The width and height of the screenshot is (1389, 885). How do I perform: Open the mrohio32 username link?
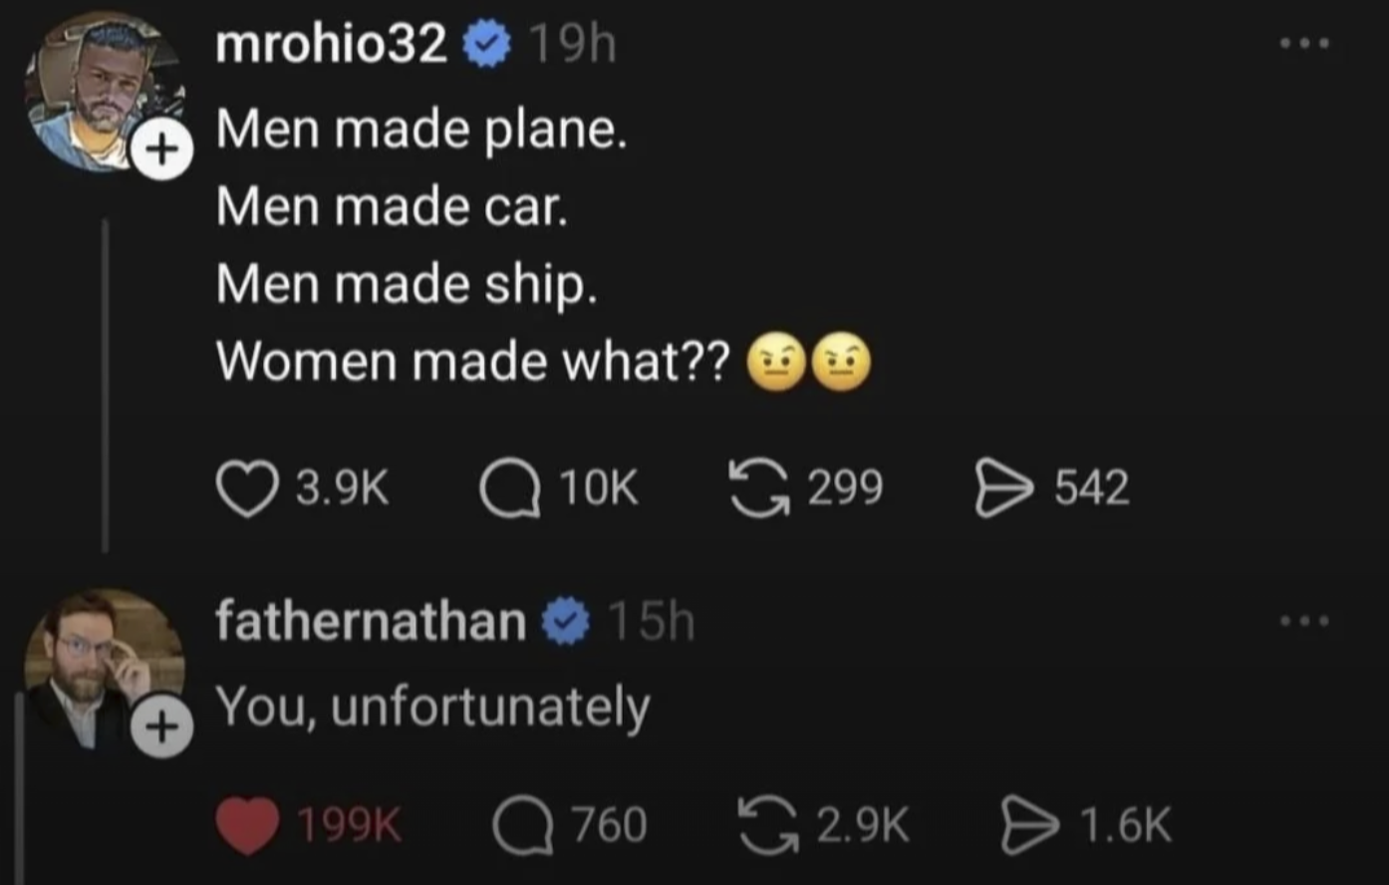(331, 45)
